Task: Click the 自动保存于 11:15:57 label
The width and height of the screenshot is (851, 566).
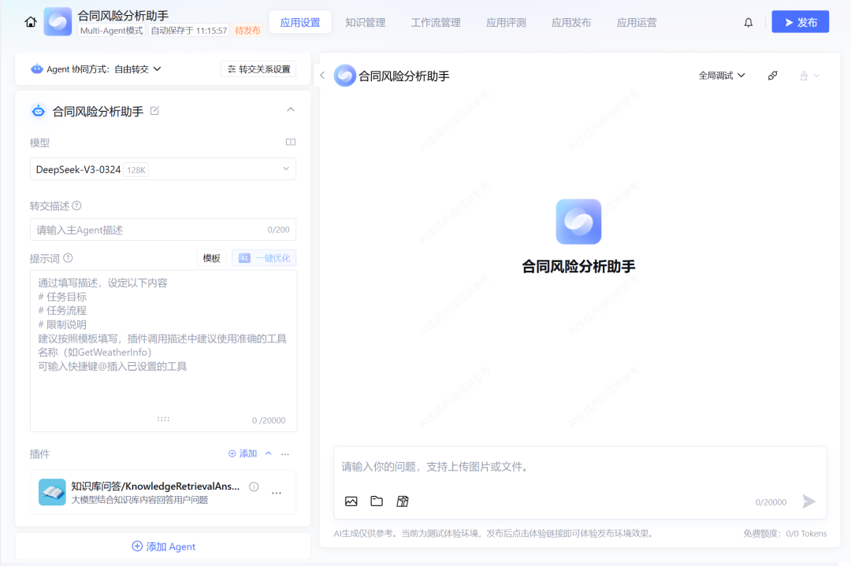Action: (189, 31)
